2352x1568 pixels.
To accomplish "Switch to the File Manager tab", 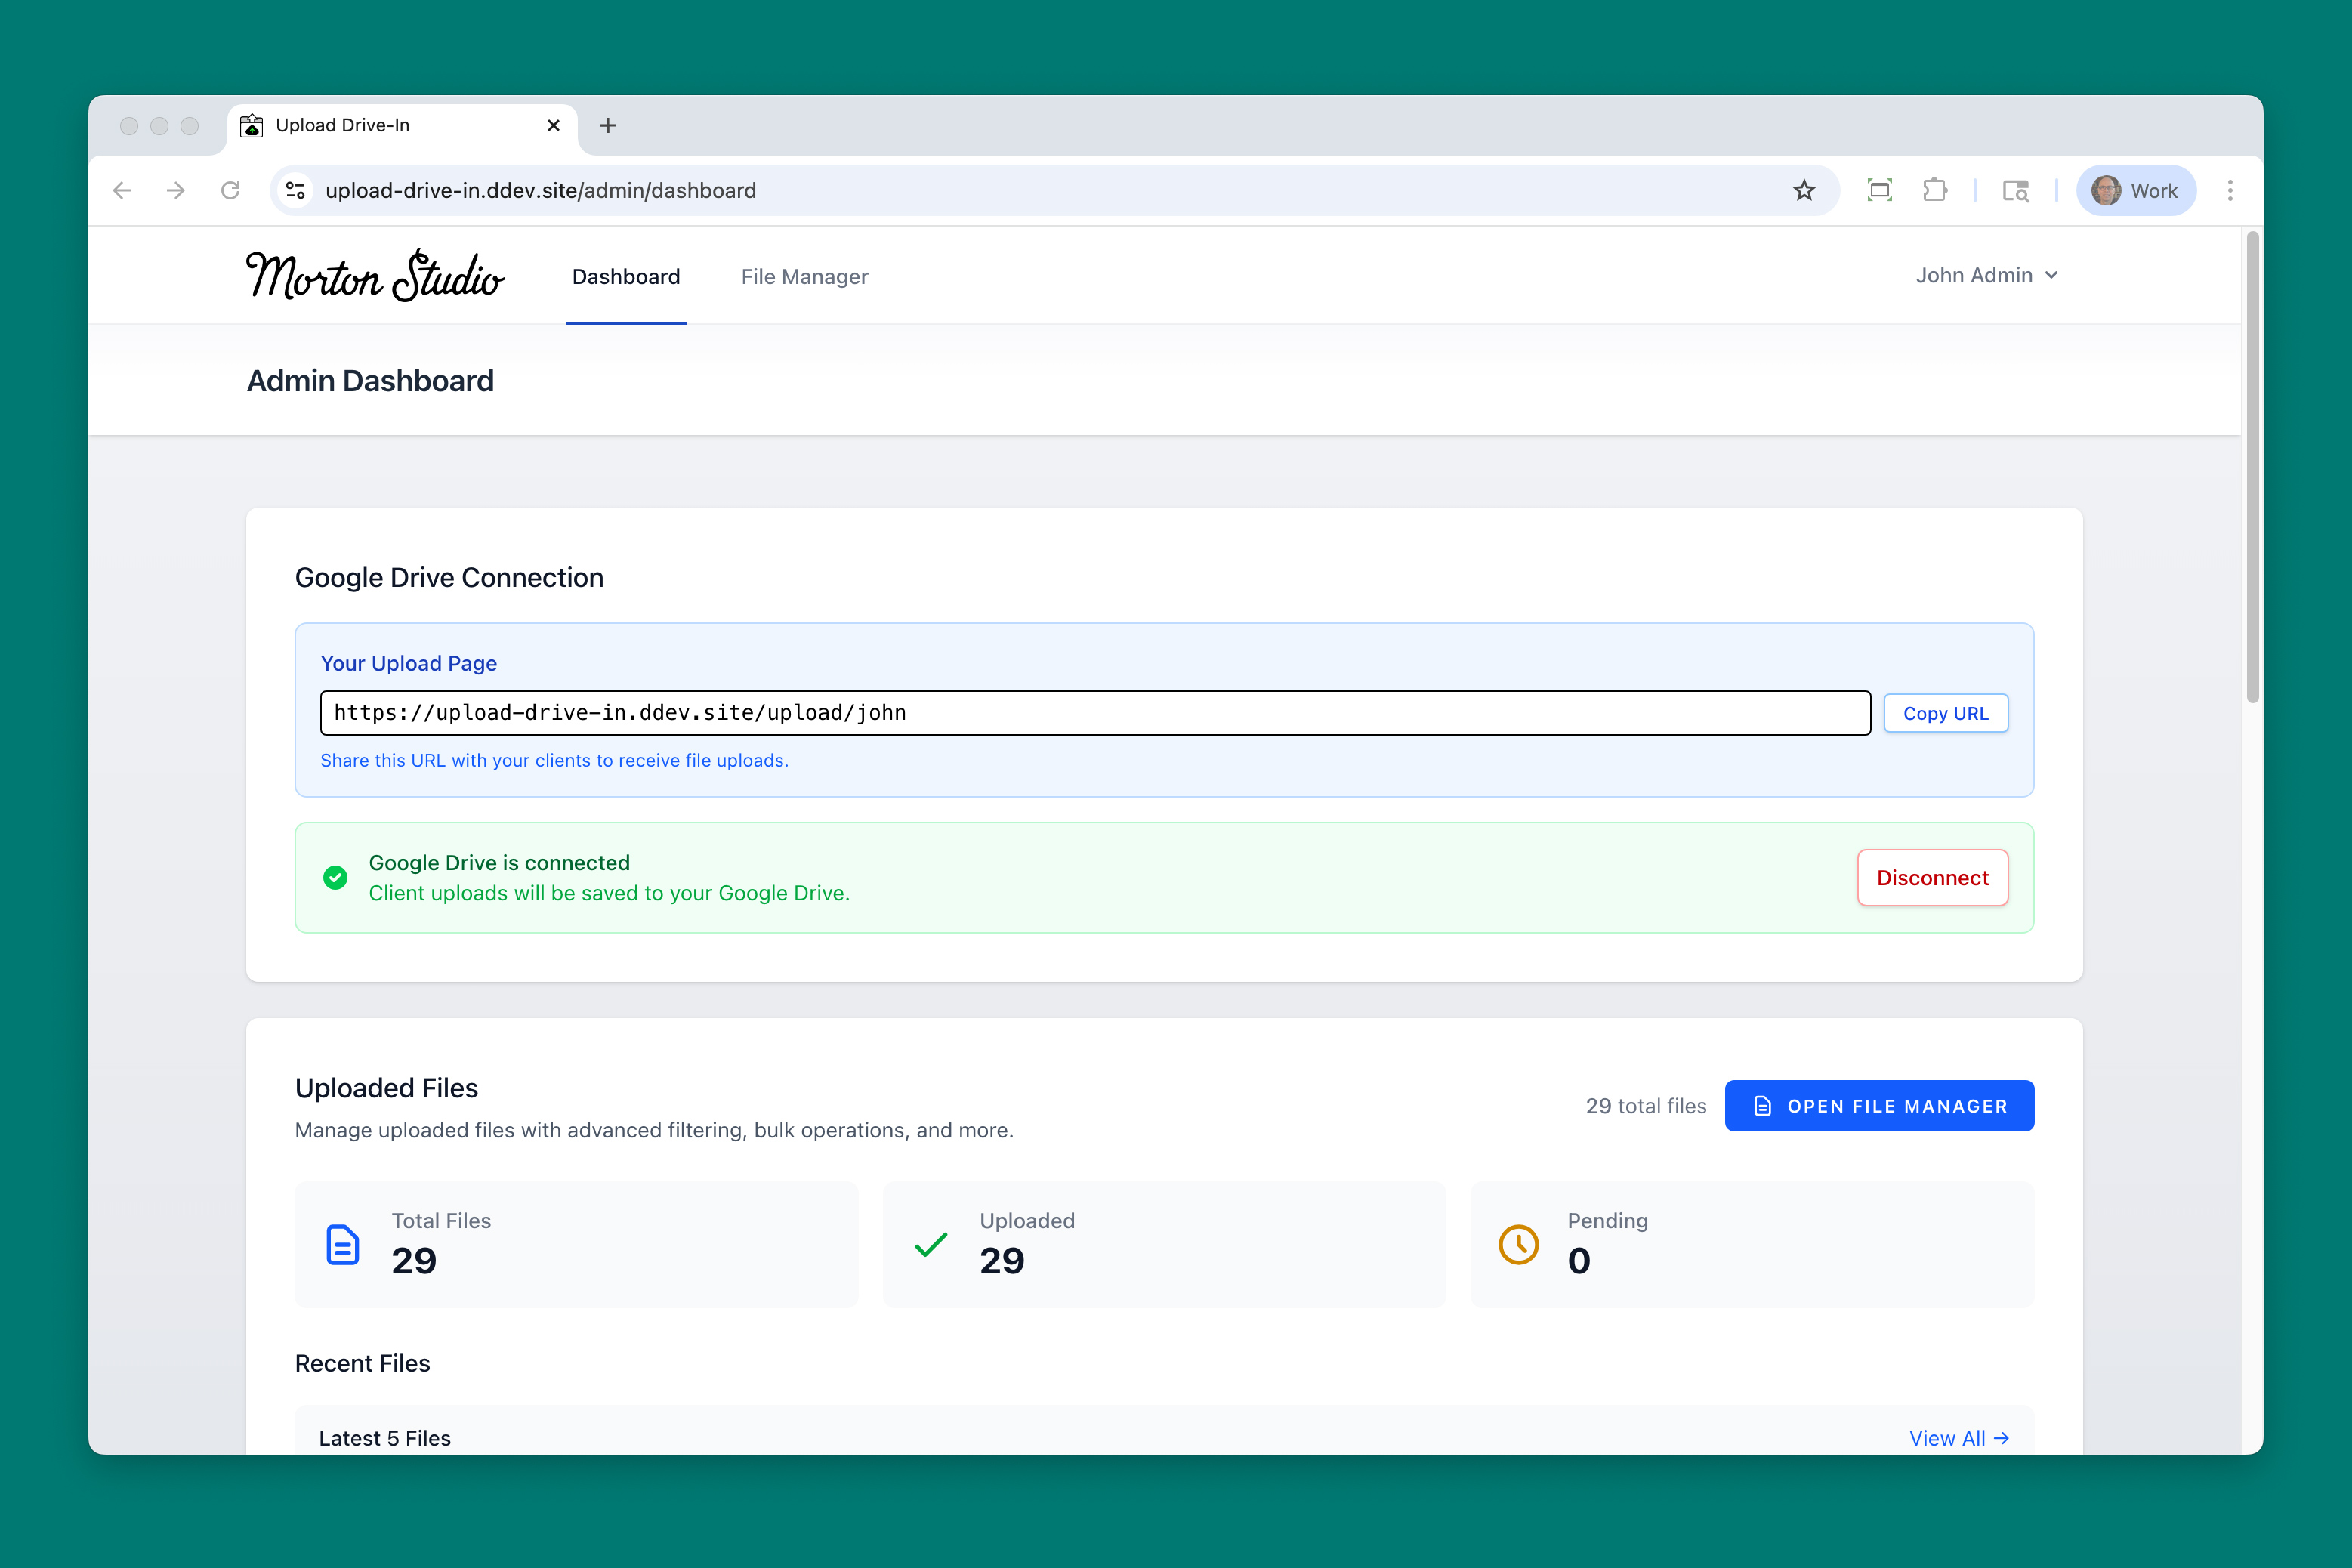I will [804, 277].
